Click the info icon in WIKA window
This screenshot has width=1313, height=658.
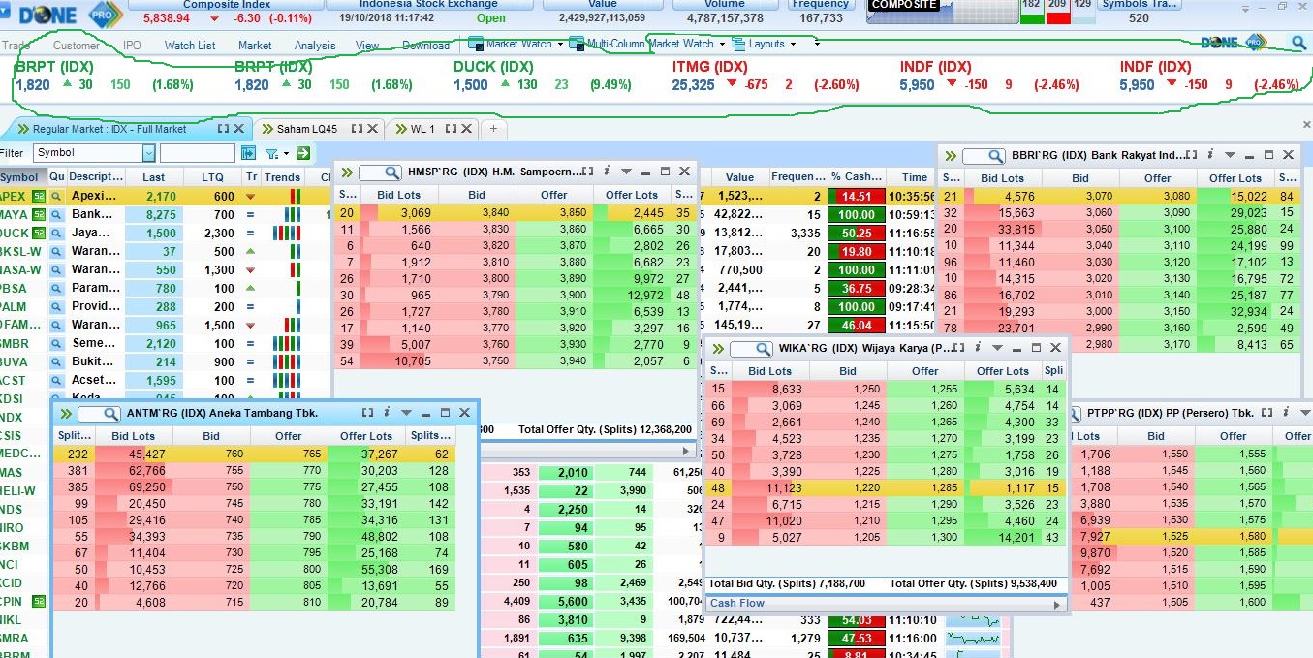979,348
